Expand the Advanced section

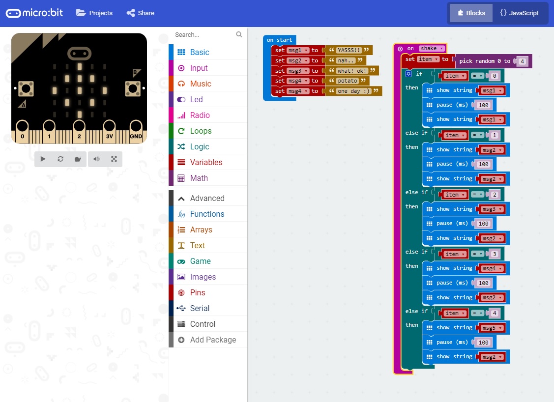(207, 198)
